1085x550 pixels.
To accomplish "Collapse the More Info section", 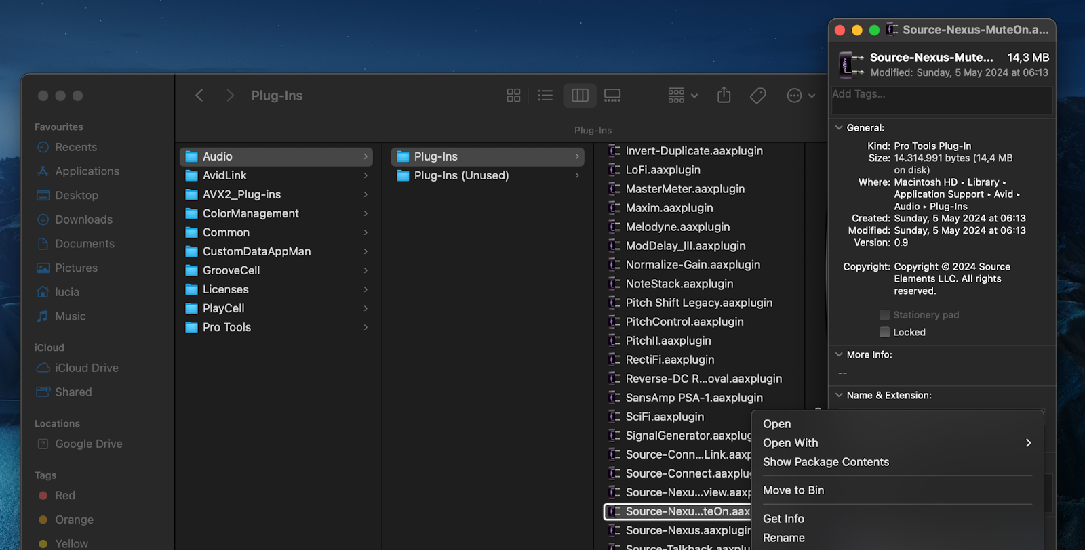I will point(839,355).
